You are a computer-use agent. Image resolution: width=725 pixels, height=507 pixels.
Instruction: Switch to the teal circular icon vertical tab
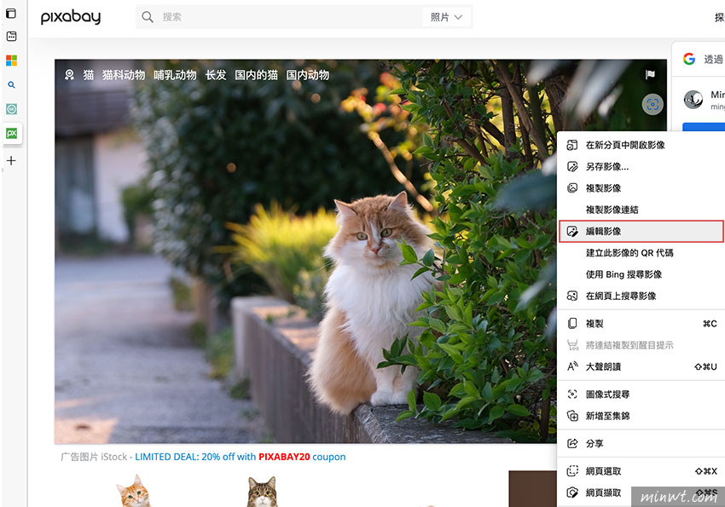(11, 109)
